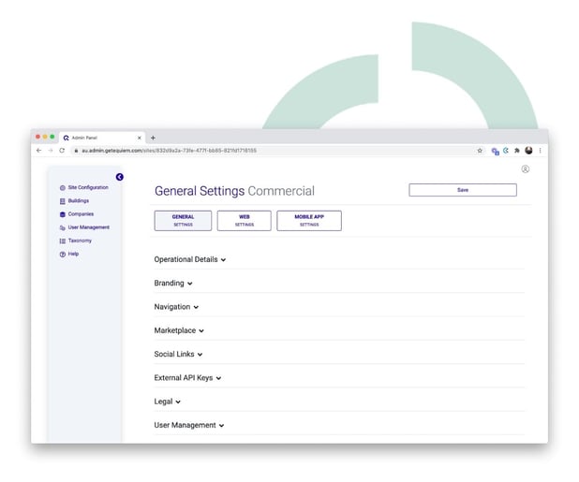
Task: Switch to the Mobile App Settings tab
Action: click(x=308, y=220)
